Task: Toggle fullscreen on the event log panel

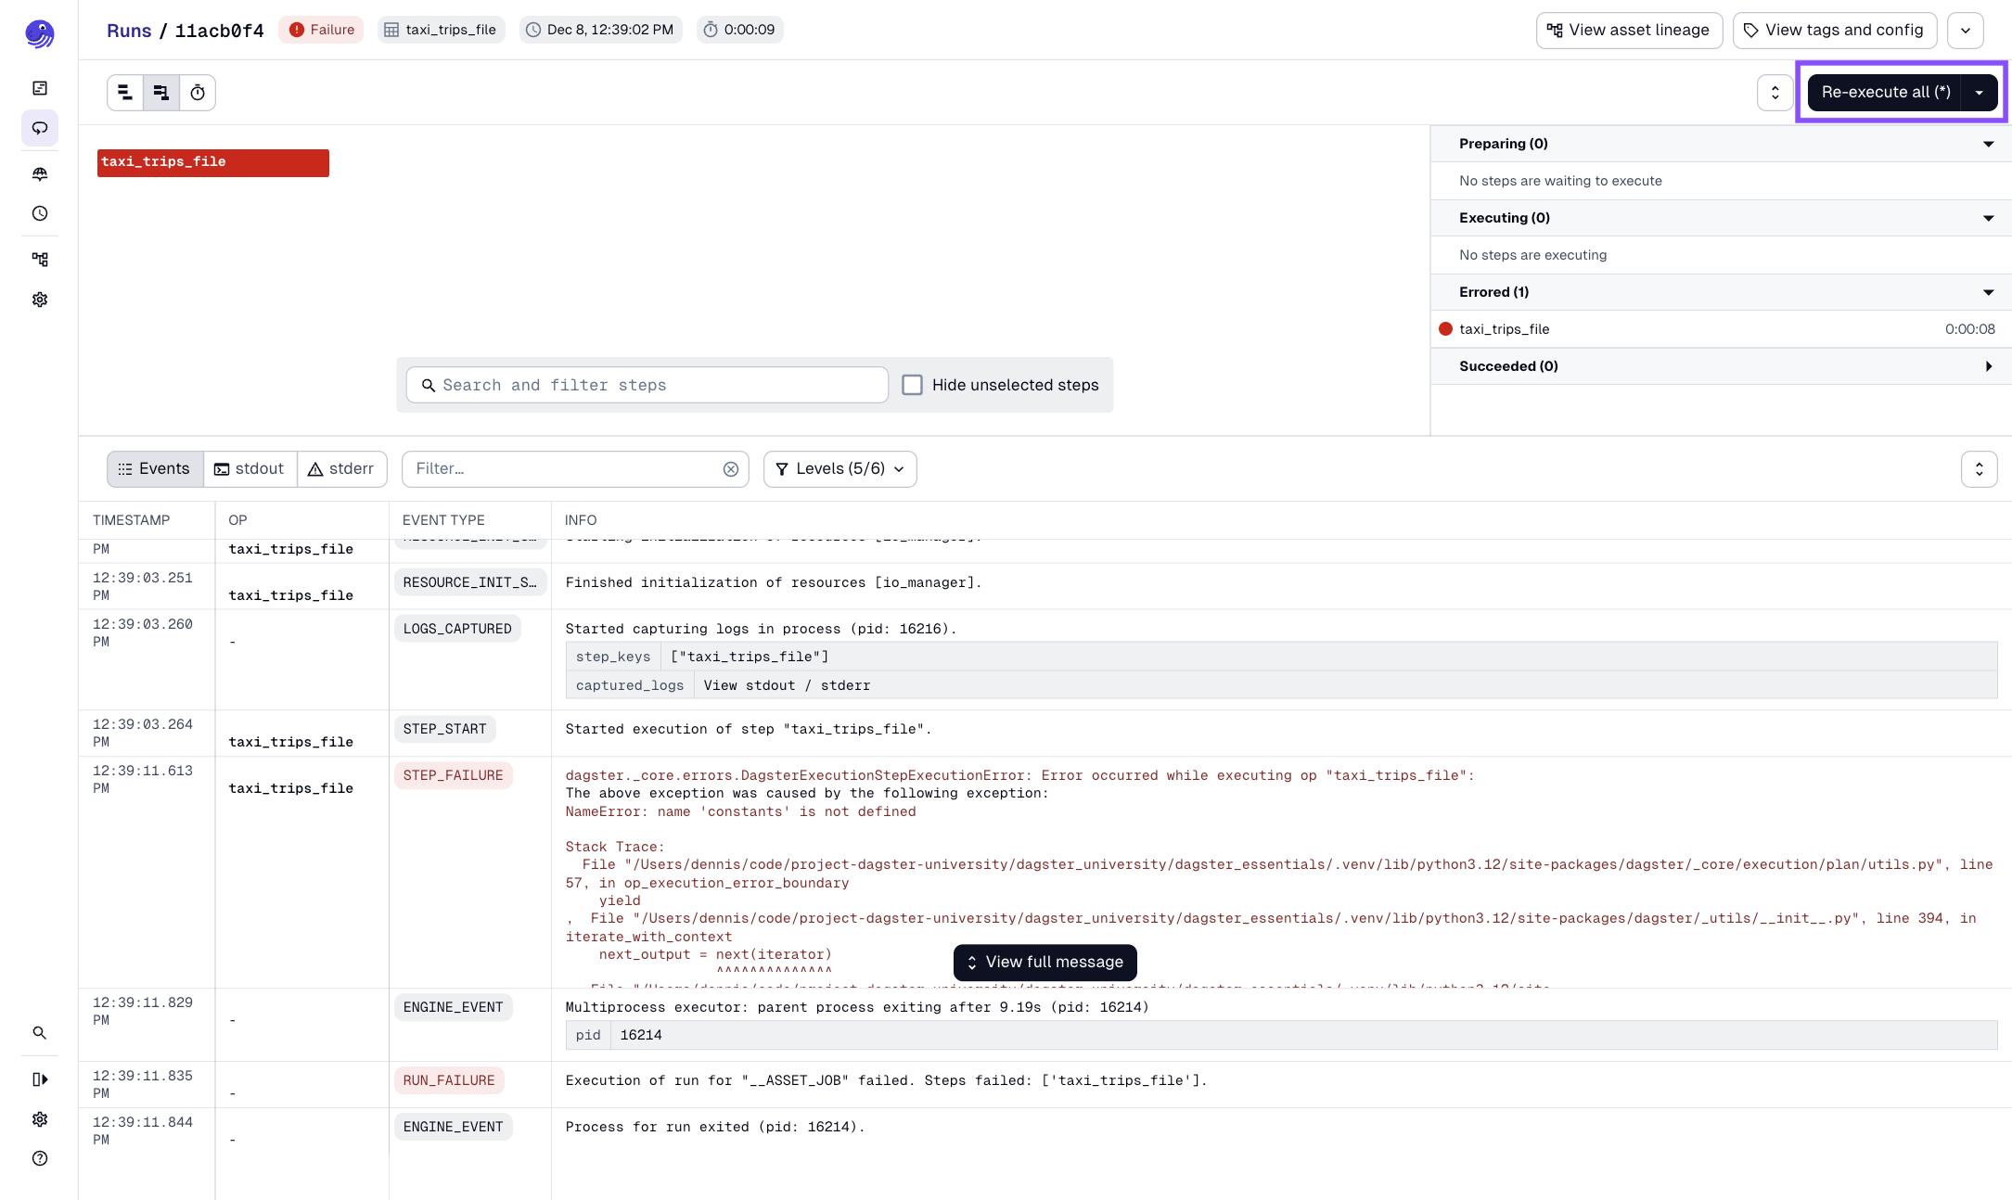Action: (x=1980, y=468)
